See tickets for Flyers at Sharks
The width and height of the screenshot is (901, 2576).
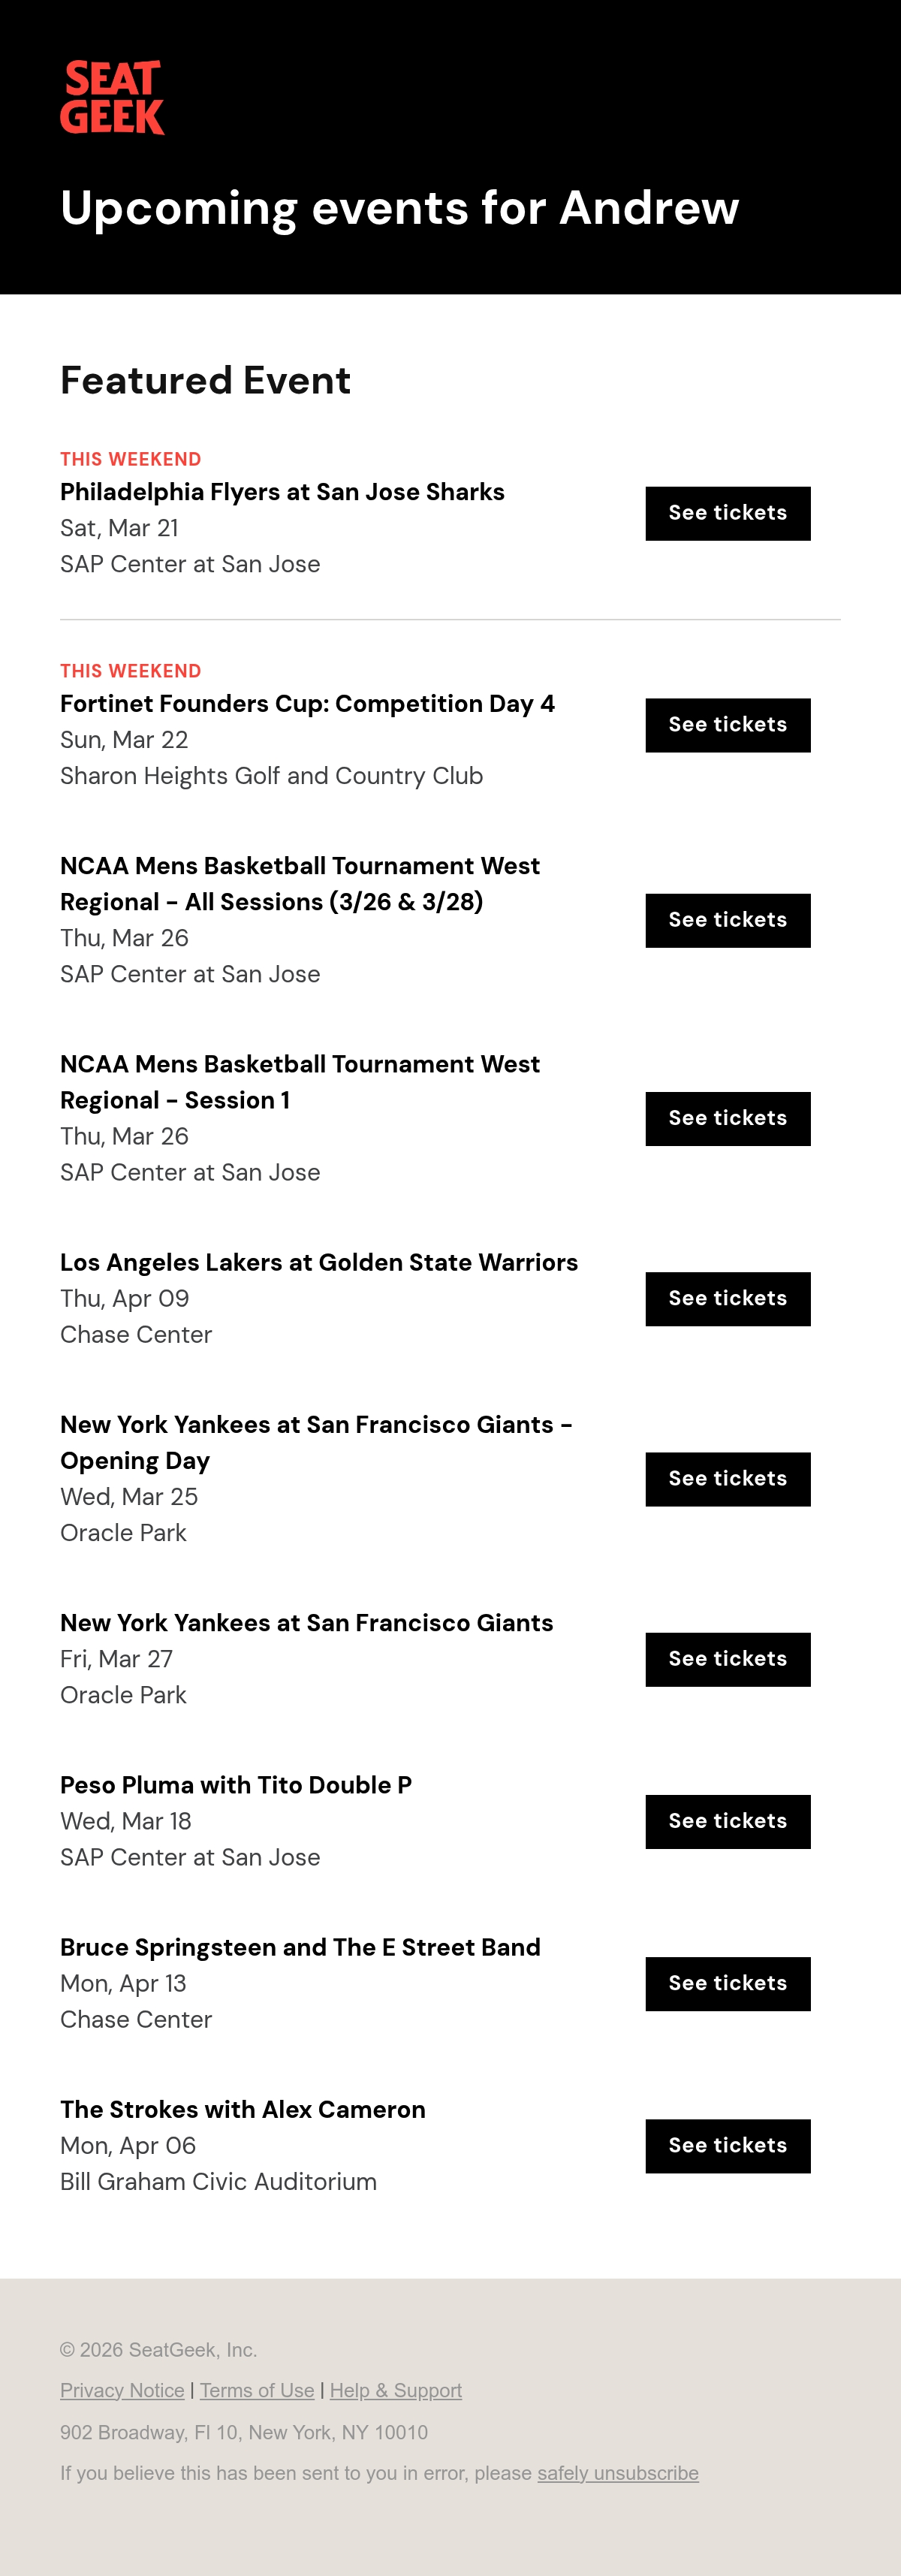pyautogui.click(x=728, y=513)
